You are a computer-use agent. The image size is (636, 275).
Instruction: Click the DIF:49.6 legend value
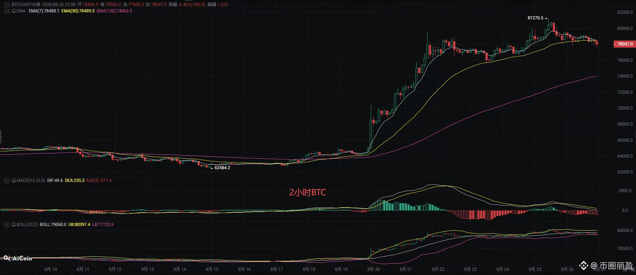tap(55, 181)
